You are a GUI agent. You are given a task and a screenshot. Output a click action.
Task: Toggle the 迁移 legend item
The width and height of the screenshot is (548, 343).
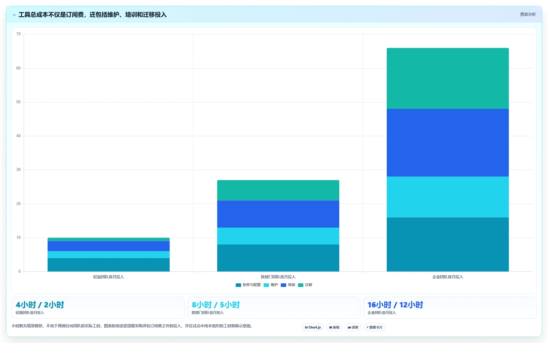pos(305,285)
